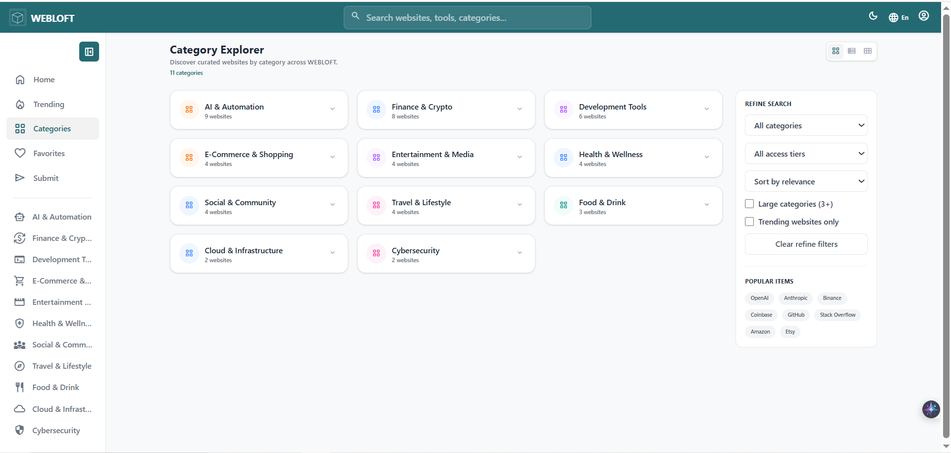The image size is (951, 453).
Task: Check the Large categories (3+) filter
Action: tap(749, 204)
